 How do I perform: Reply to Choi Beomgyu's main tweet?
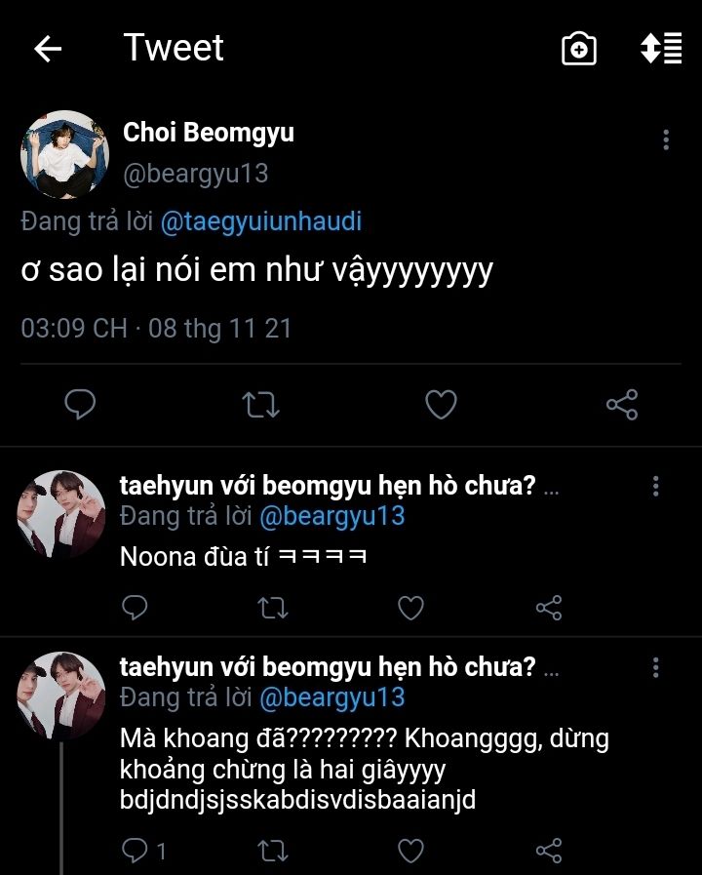[80, 404]
